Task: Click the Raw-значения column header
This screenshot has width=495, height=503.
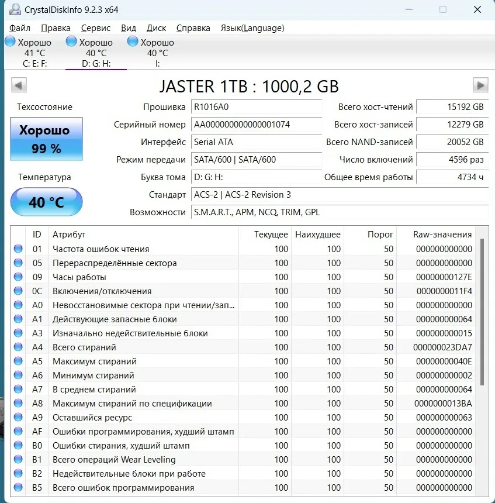Action: point(442,235)
